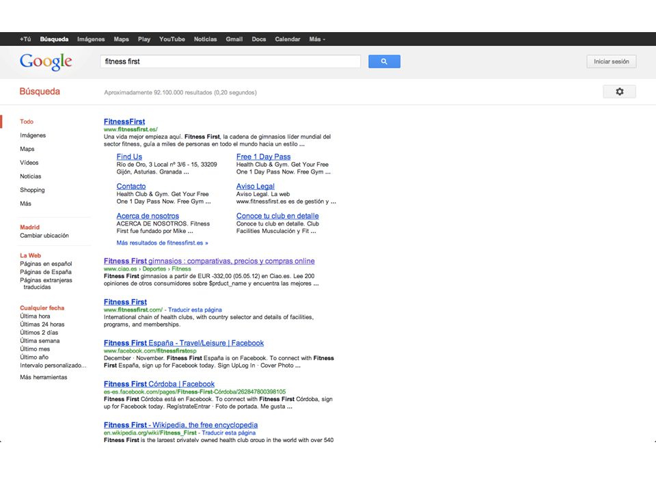This screenshot has height=492, width=656.
Task: Open Docs from the top bar
Action: click(x=259, y=39)
